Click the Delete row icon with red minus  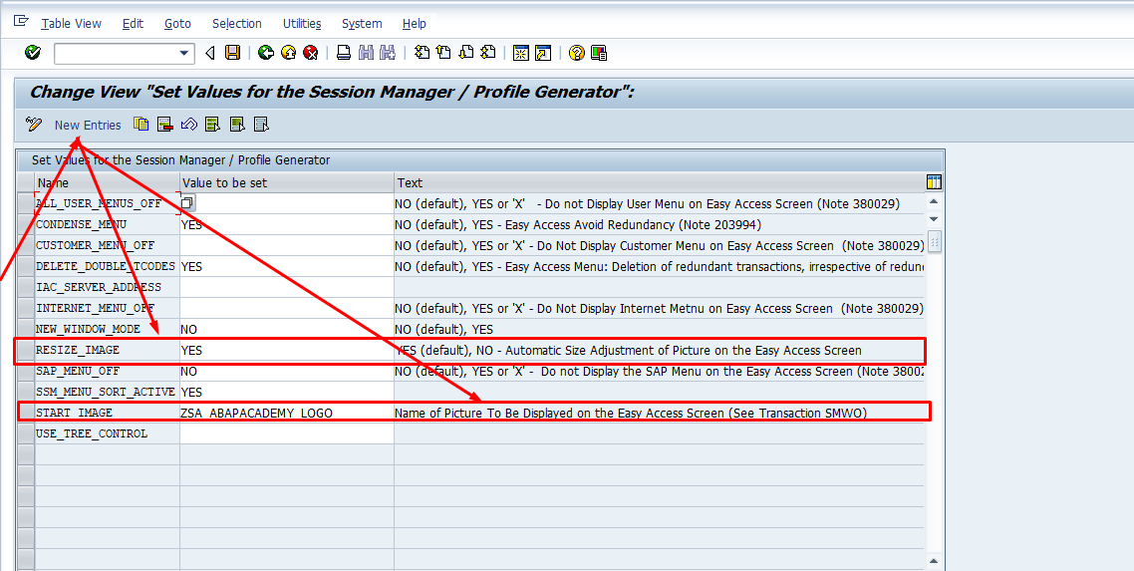click(x=164, y=125)
